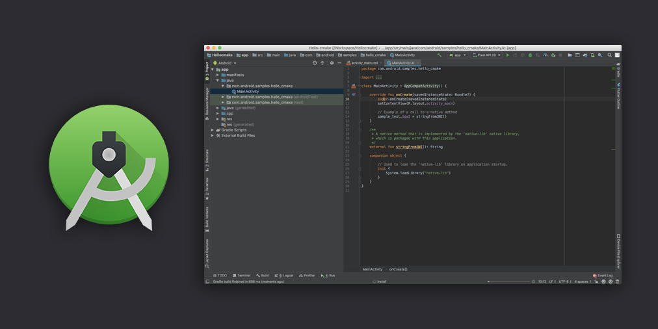
Task: Click Attach Debugger to Android Process icon
Action: click(553, 55)
